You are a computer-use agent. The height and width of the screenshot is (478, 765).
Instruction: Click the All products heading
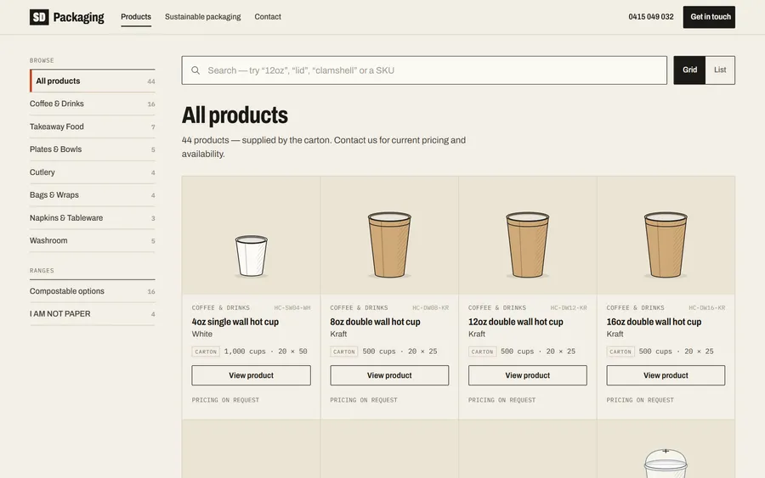click(x=235, y=115)
